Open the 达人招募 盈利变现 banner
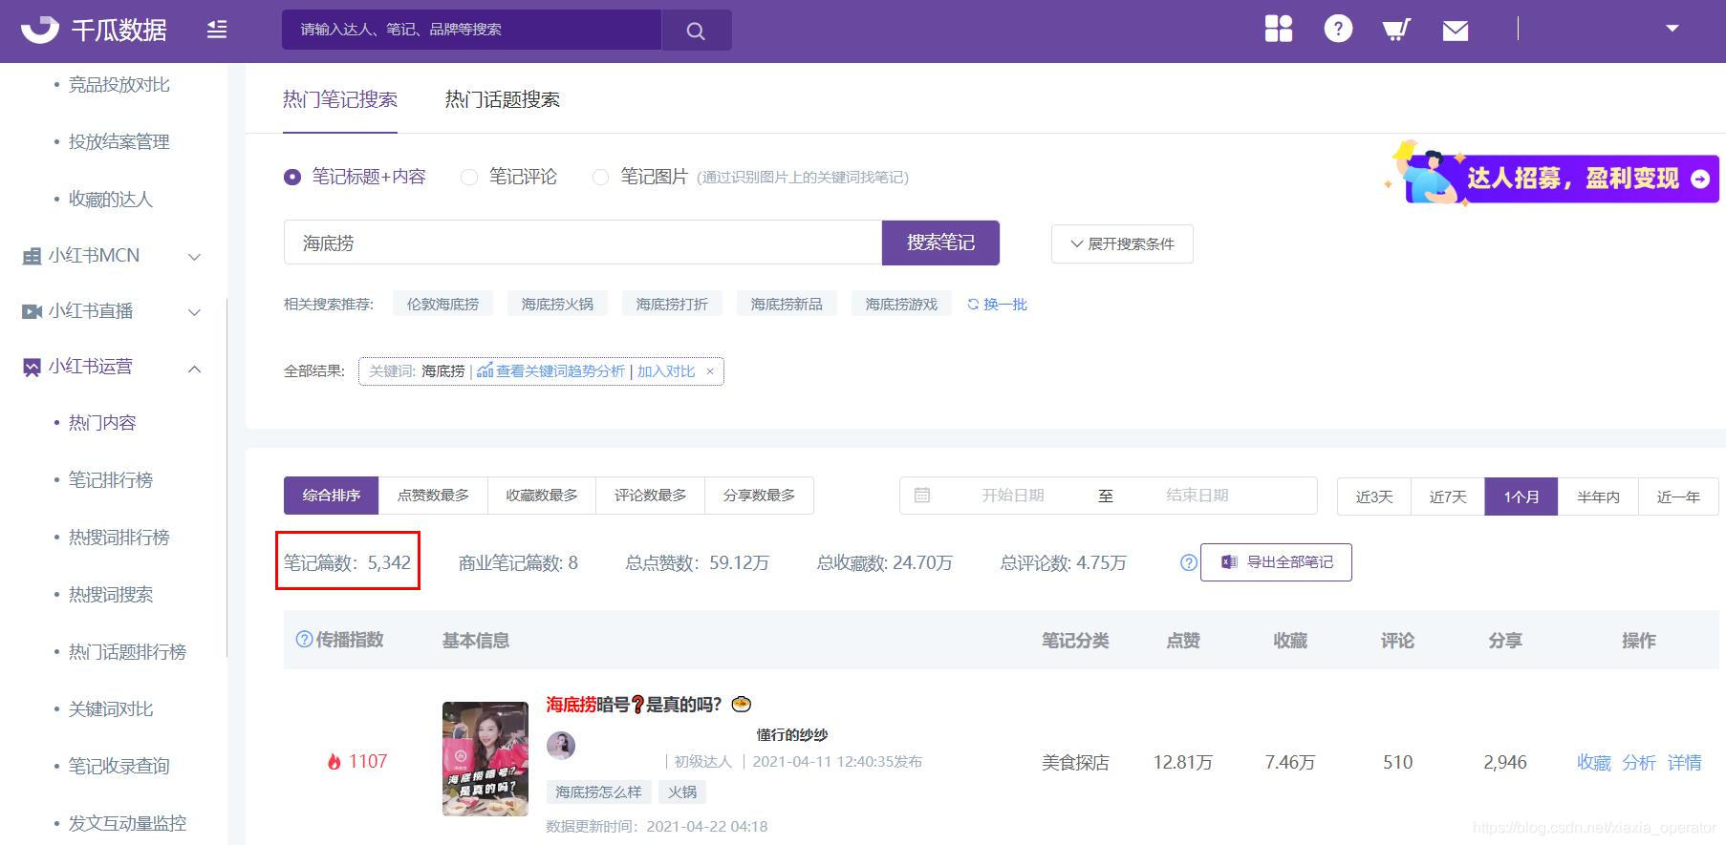The width and height of the screenshot is (1726, 845). (x=1552, y=176)
